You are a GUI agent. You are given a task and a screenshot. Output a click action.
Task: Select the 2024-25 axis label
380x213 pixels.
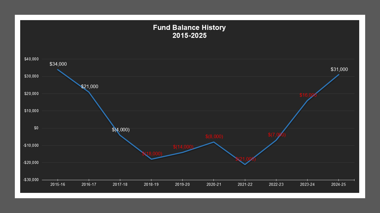pyautogui.click(x=338, y=184)
